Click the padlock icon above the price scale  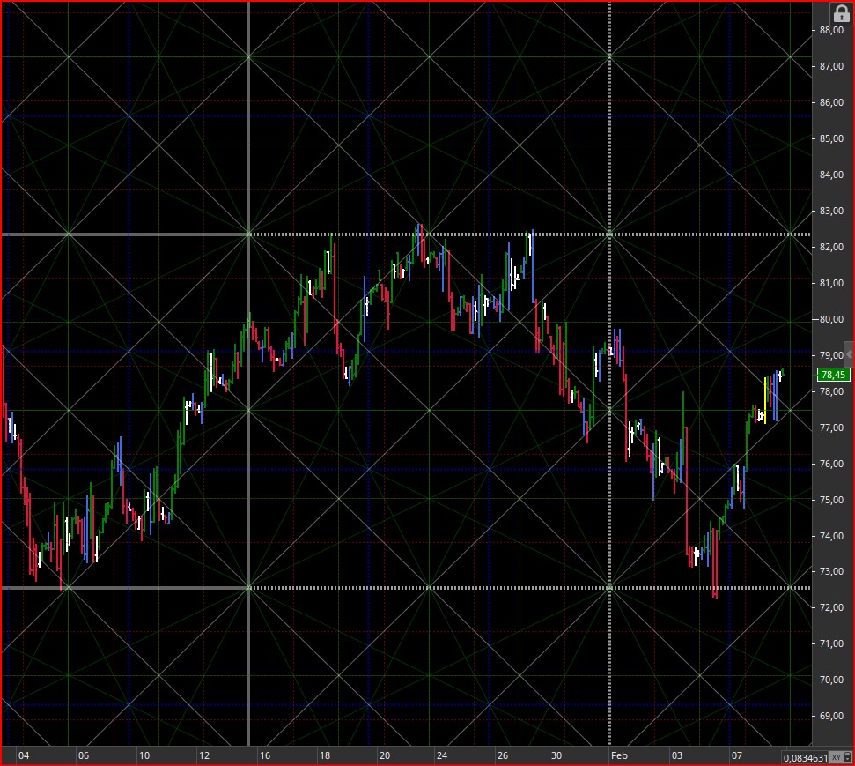[x=841, y=13]
